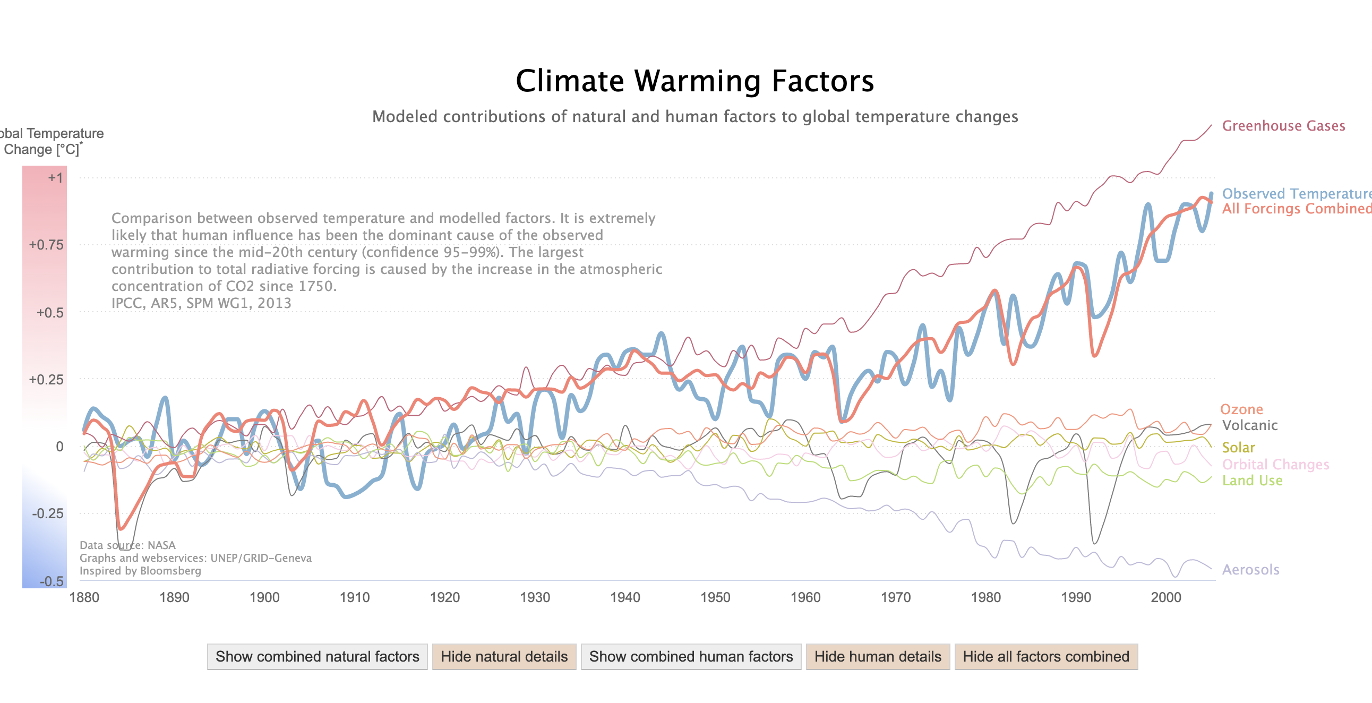Click the 1950 tick label on the x-axis
Viewport: 1372px width, 703px height.
click(715, 597)
